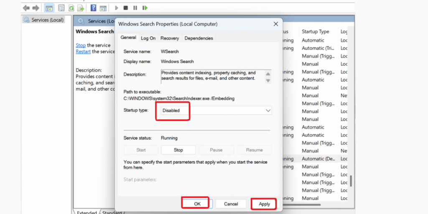
Task: Click the SearchIndexer.exe executable path text
Action: 179,99
